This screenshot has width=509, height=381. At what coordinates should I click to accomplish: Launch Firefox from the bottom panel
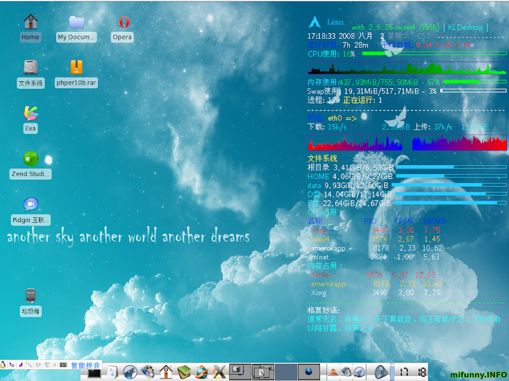[x=202, y=372]
